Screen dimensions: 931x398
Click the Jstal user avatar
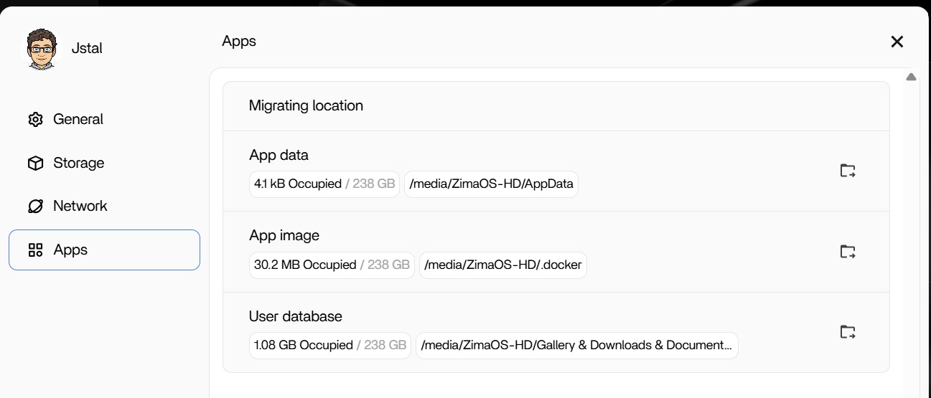[42, 49]
